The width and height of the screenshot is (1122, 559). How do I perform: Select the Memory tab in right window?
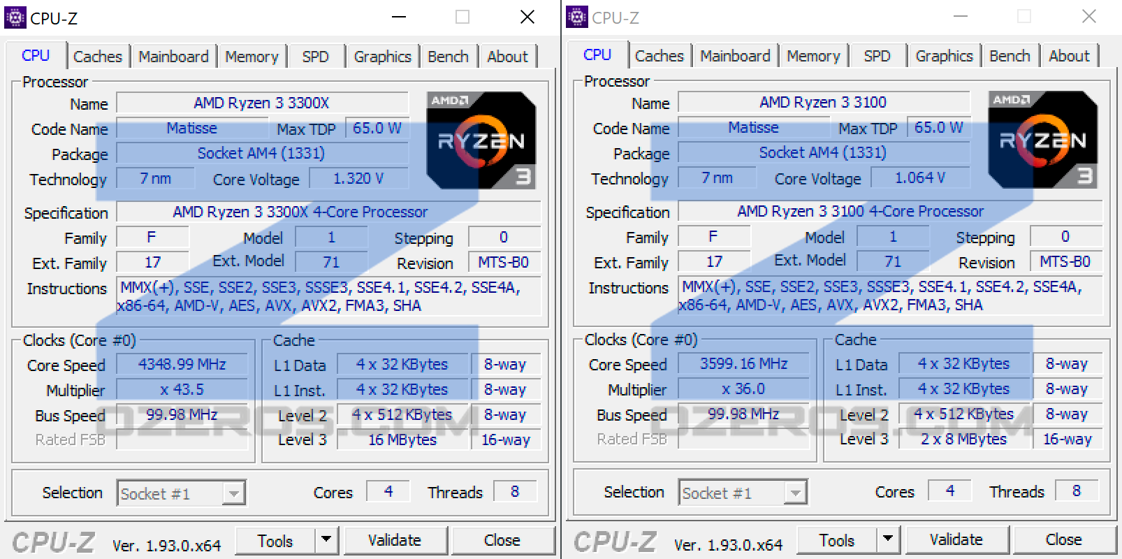point(813,56)
